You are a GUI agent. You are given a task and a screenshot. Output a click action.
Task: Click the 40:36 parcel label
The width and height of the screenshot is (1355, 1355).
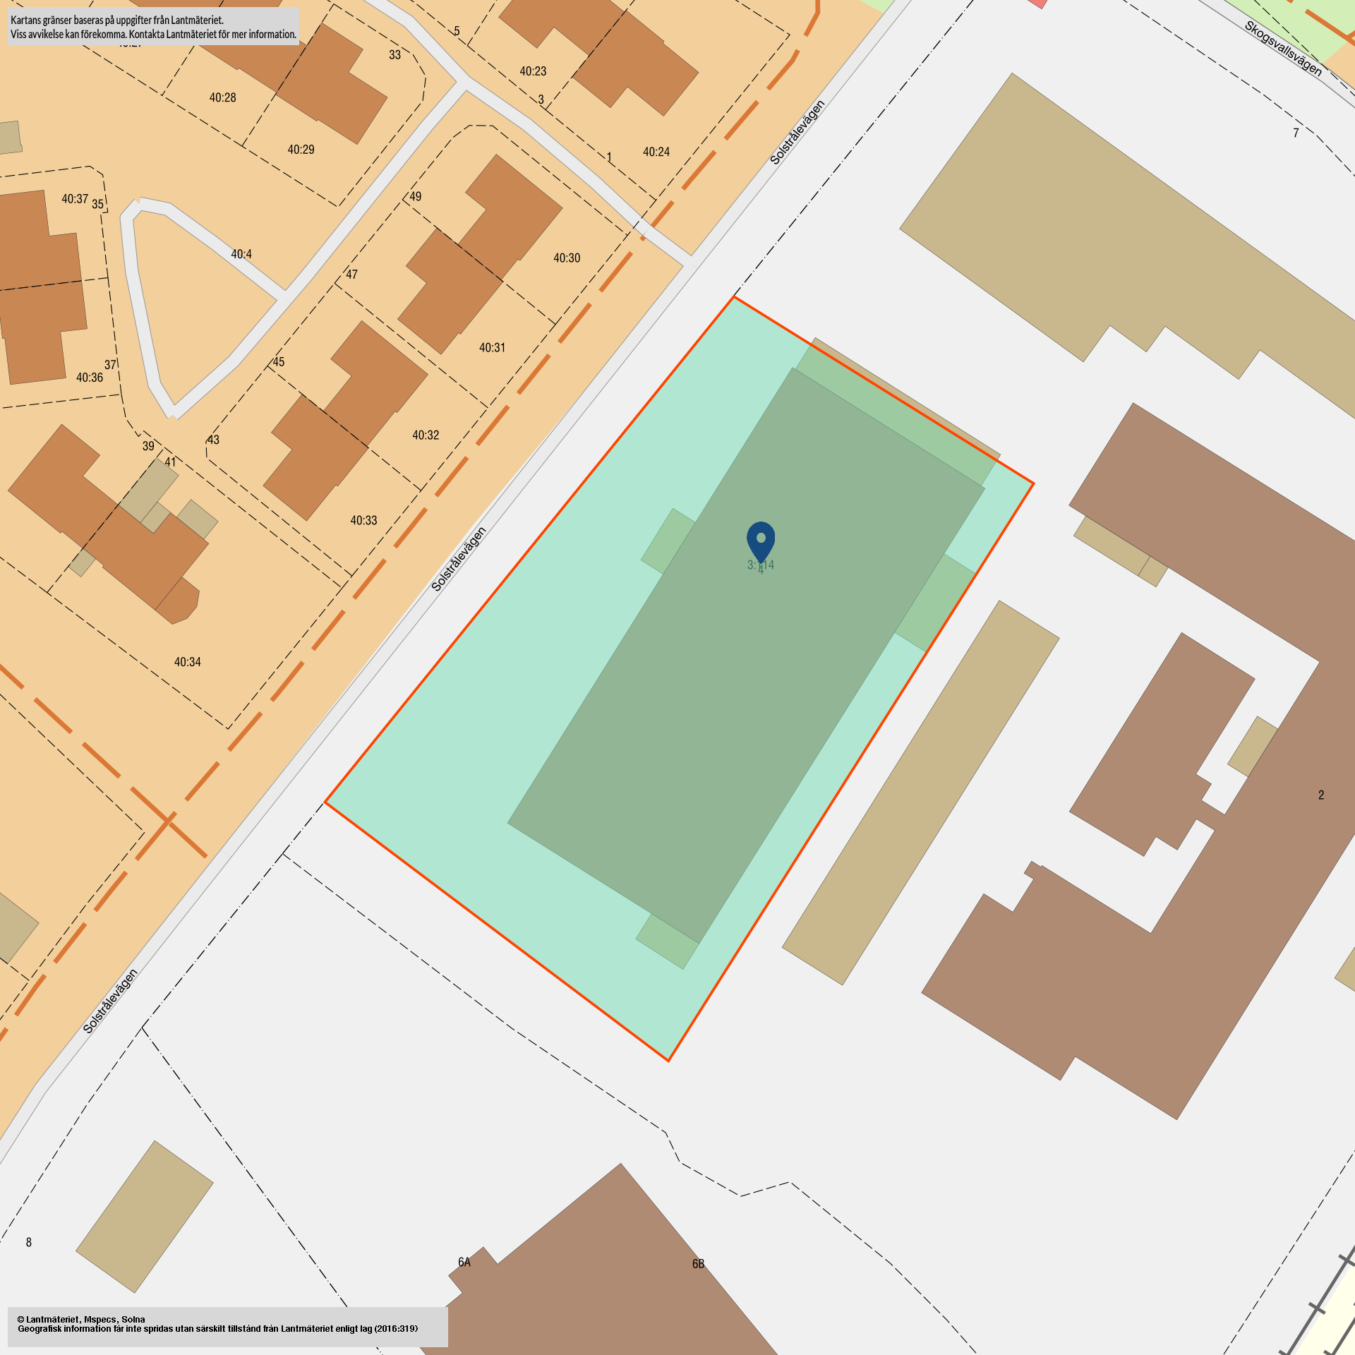click(x=90, y=378)
